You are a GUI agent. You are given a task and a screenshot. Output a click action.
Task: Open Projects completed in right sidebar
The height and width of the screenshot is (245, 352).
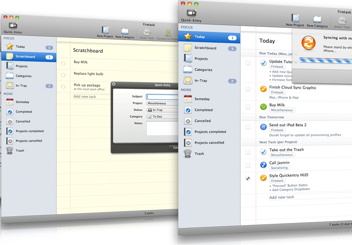coord(209,132)
